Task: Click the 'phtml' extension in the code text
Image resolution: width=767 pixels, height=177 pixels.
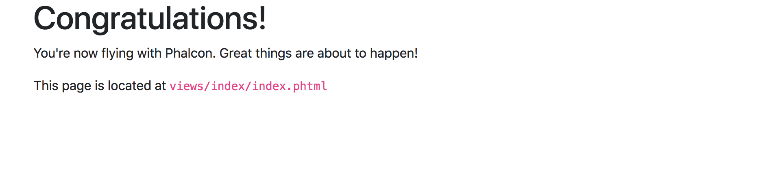Action: pyautogui.click(x=310, y=86)
